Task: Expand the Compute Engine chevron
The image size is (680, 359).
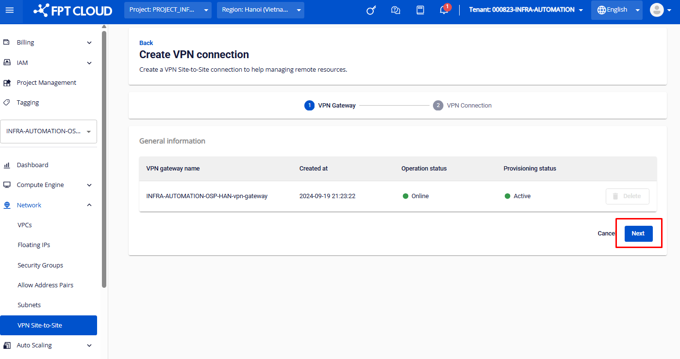Action: coord(89,185)
